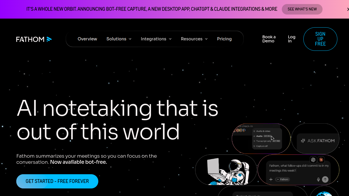Close the announcement banner

(348, 9)
